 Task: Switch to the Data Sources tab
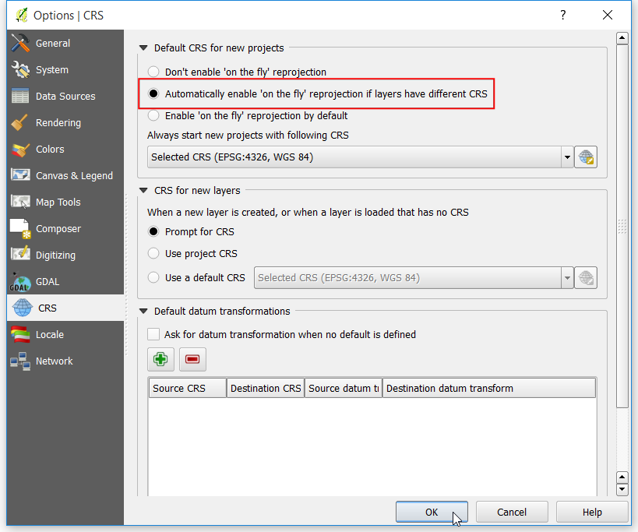(65, 96)
